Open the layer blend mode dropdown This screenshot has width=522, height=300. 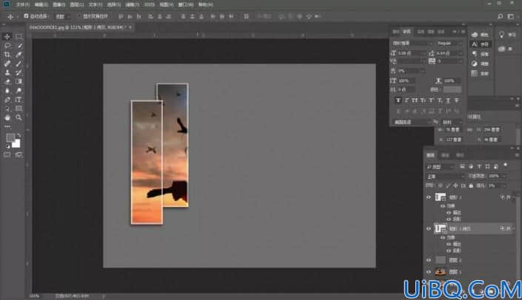coord(445,176)
